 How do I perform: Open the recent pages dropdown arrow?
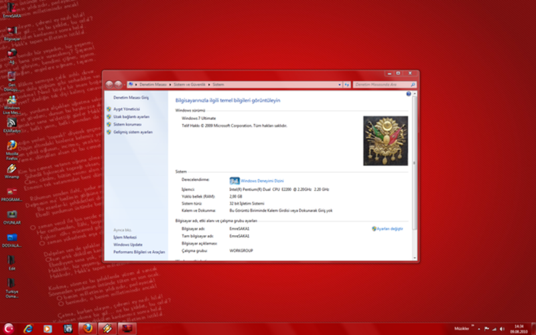(125, 84)
